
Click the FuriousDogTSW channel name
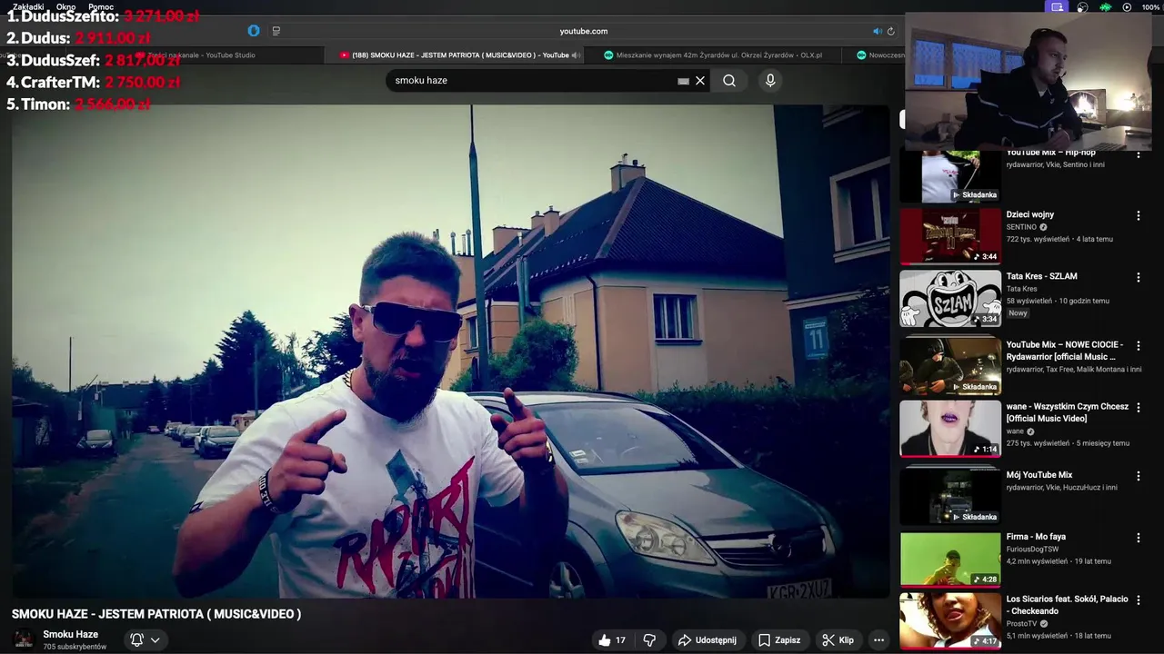(x=1032, y=549)
